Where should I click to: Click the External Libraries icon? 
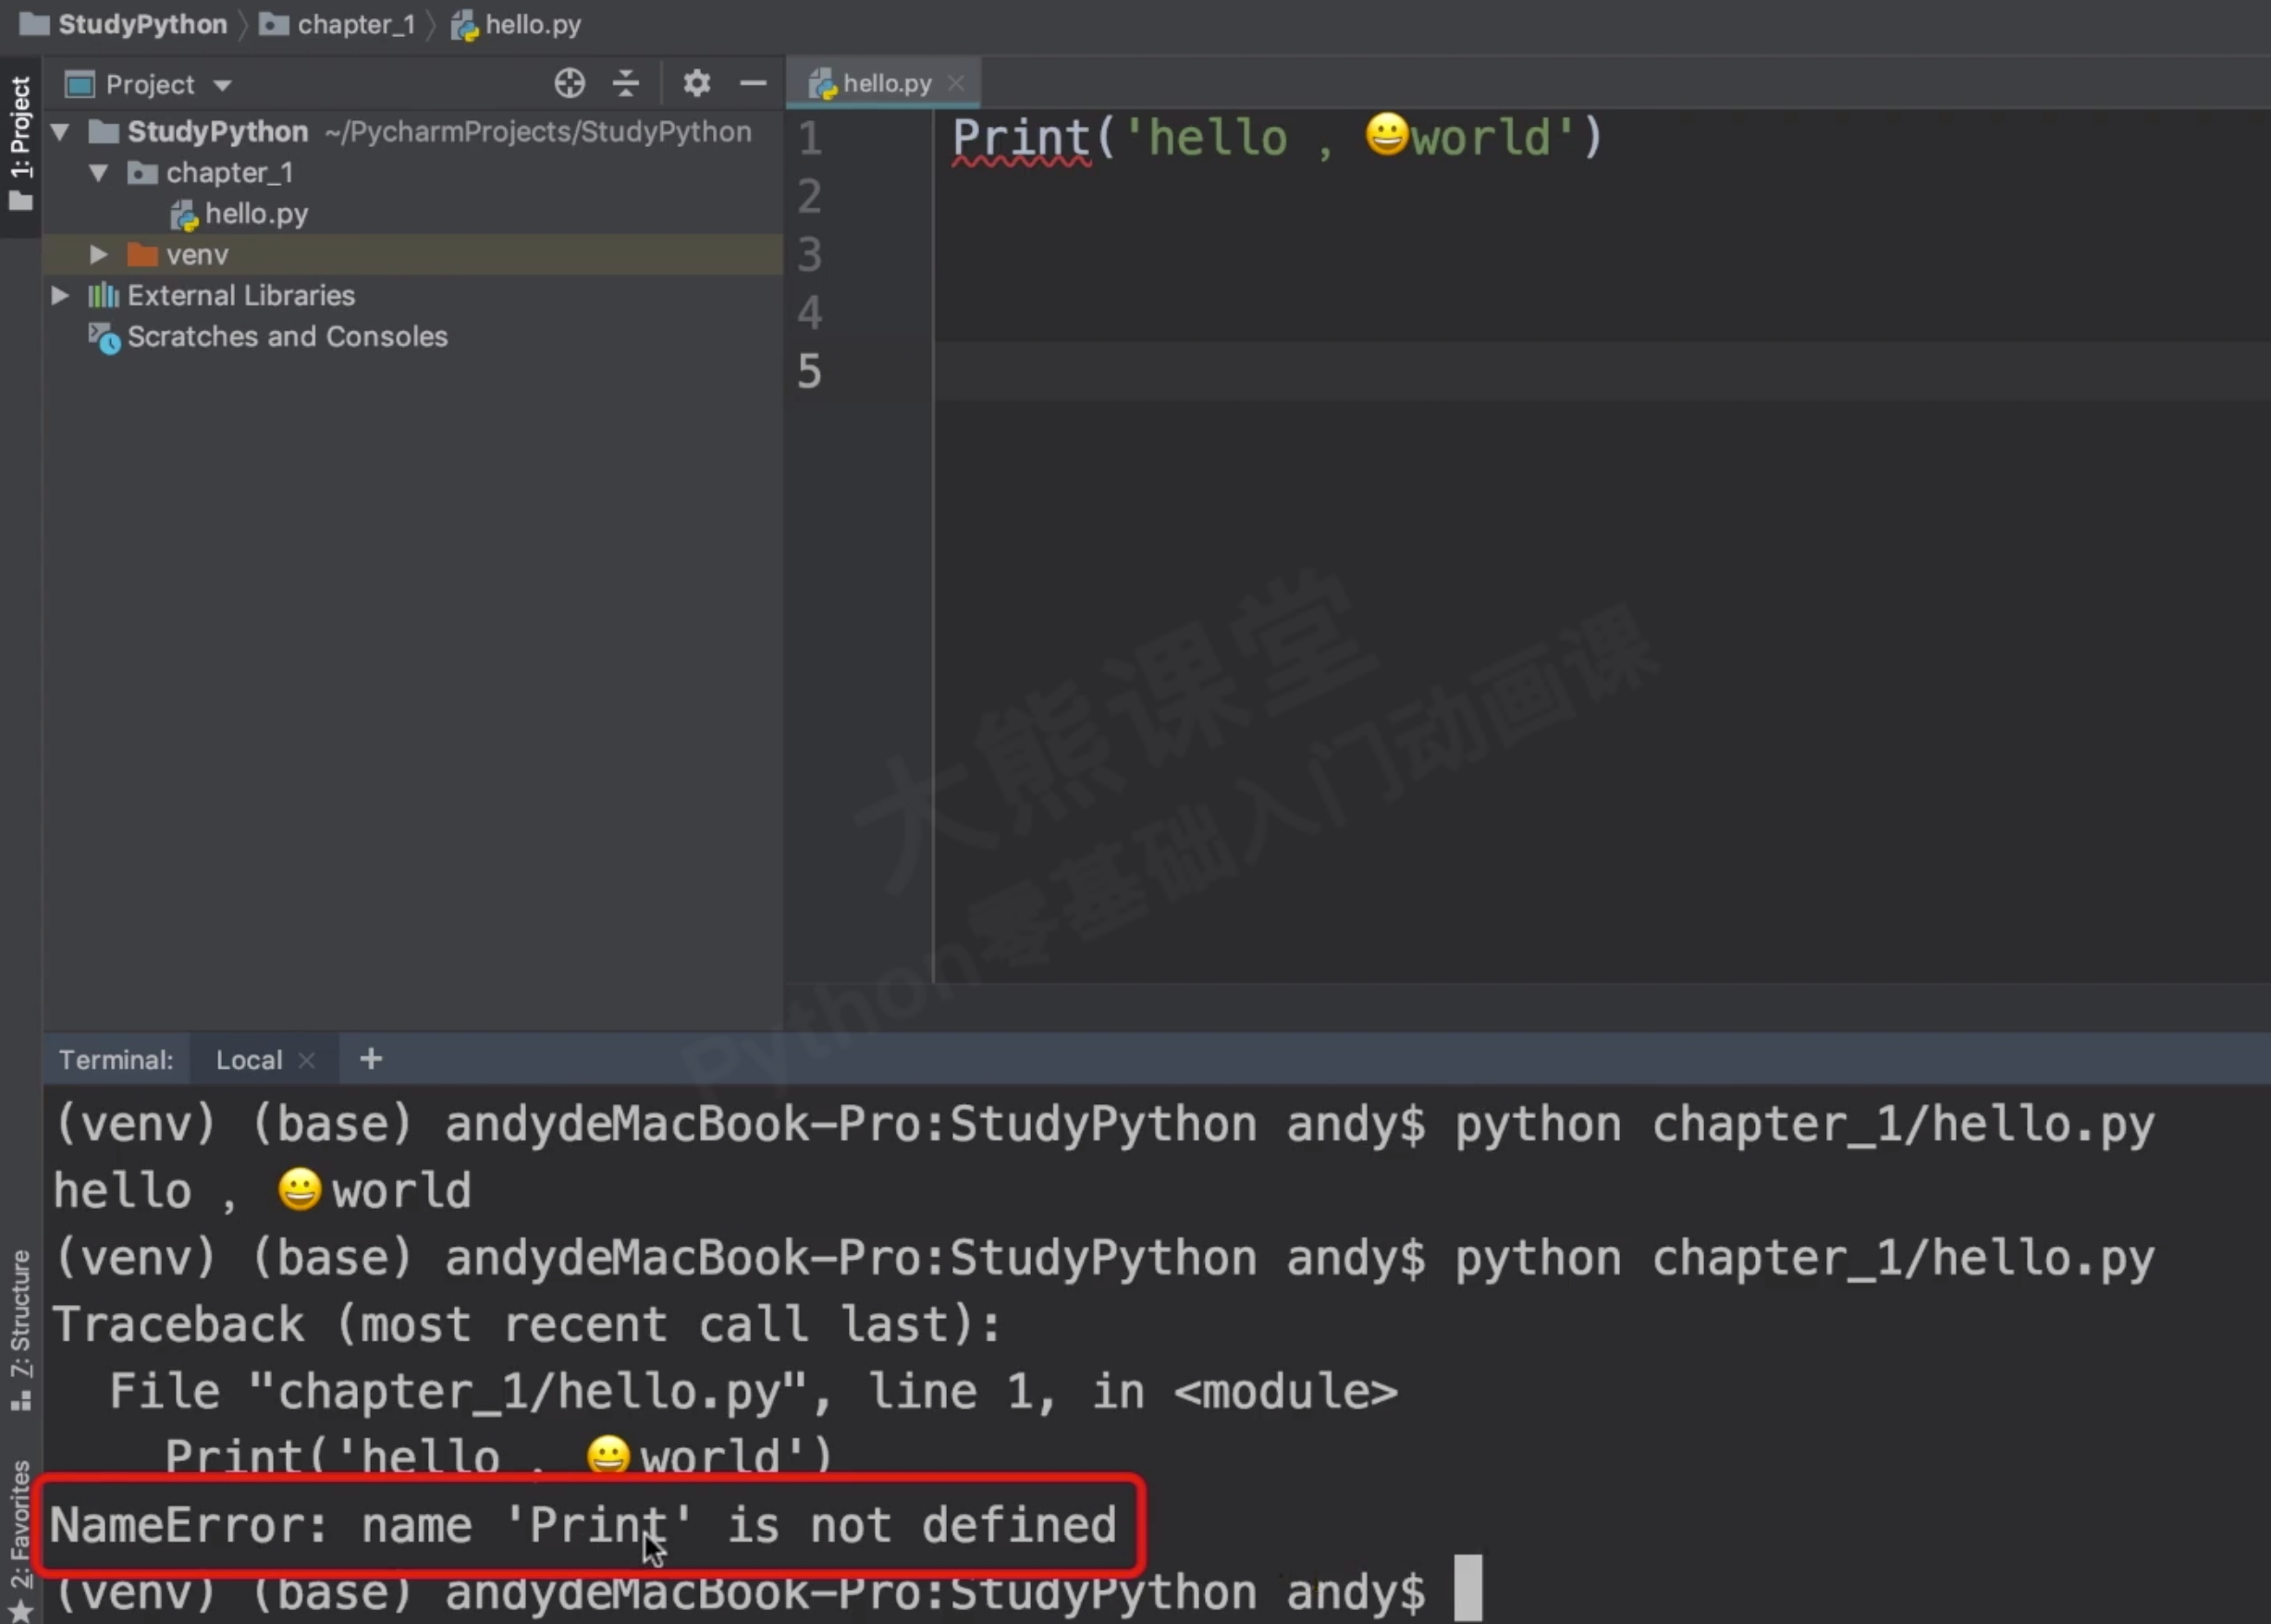click(103, 295)
